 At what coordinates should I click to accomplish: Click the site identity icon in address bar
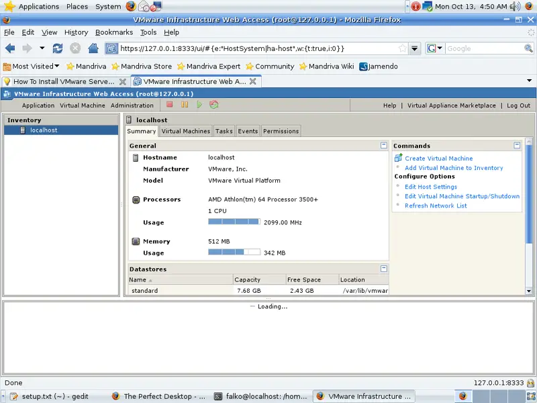click(111, 48)
